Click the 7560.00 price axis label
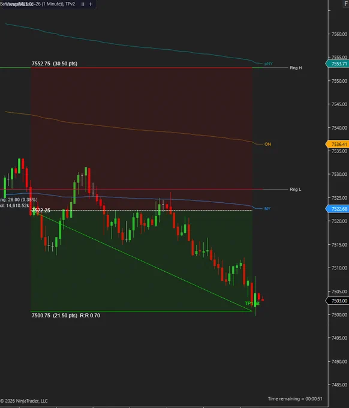The image size is (349, 408). point(339,34)
